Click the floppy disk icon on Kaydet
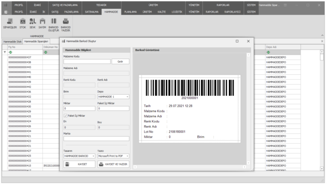Screen dimensions: 327x184 pyautogui.click(x=67, y=164)
